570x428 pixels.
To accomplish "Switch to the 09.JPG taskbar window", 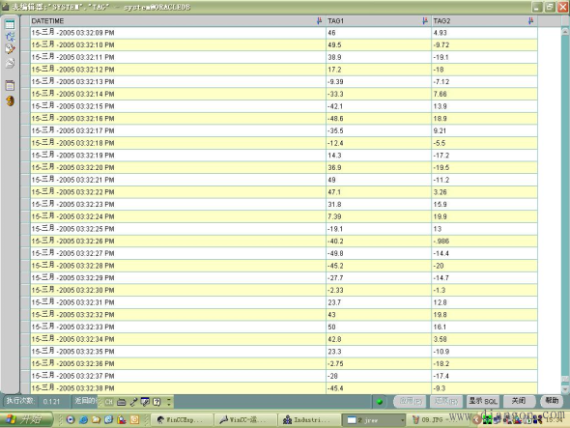I will [x=438, y=420].
